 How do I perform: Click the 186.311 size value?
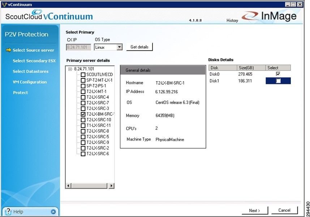(245, 81)
